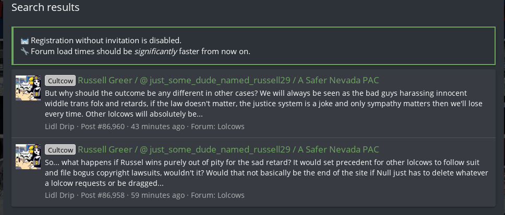The image size is (505, 215).
Task: Open the Russell Greer thread from Post #86,960 result
Action: tap(229, 80)
